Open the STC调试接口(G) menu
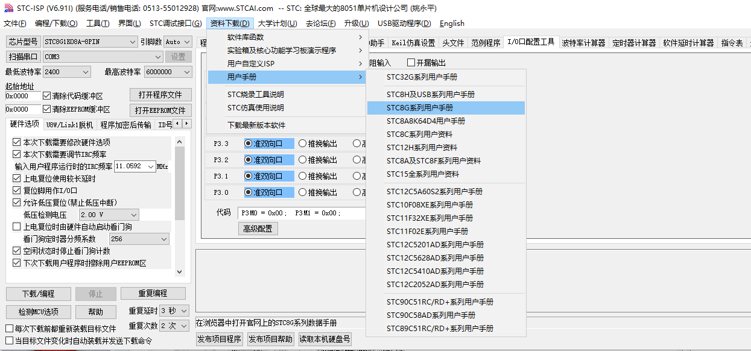 (176, 24)
